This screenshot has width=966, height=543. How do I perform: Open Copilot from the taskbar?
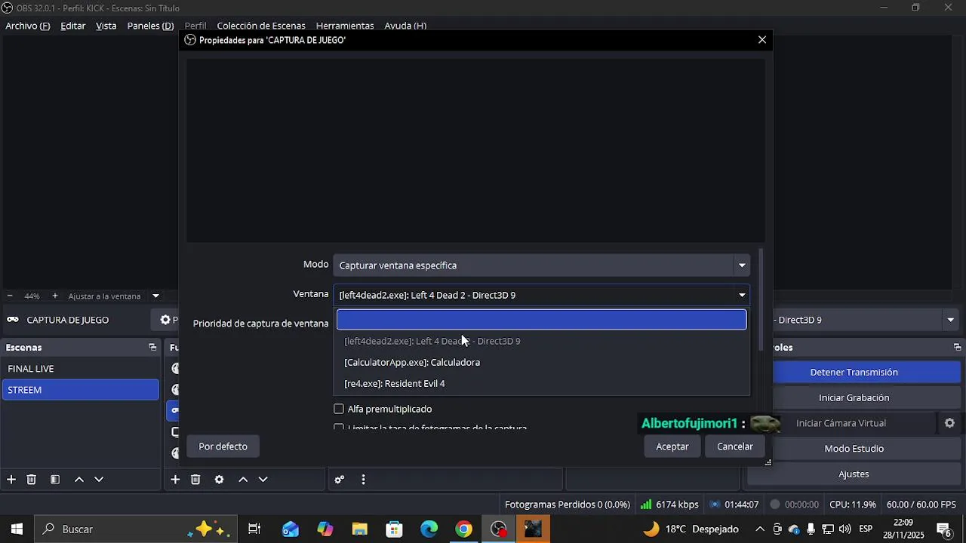325,529
